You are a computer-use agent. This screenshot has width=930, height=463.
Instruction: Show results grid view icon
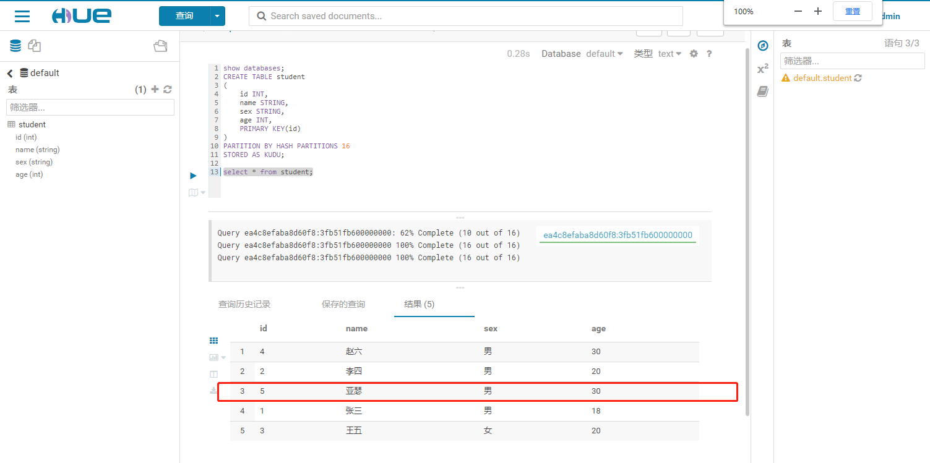213,341
